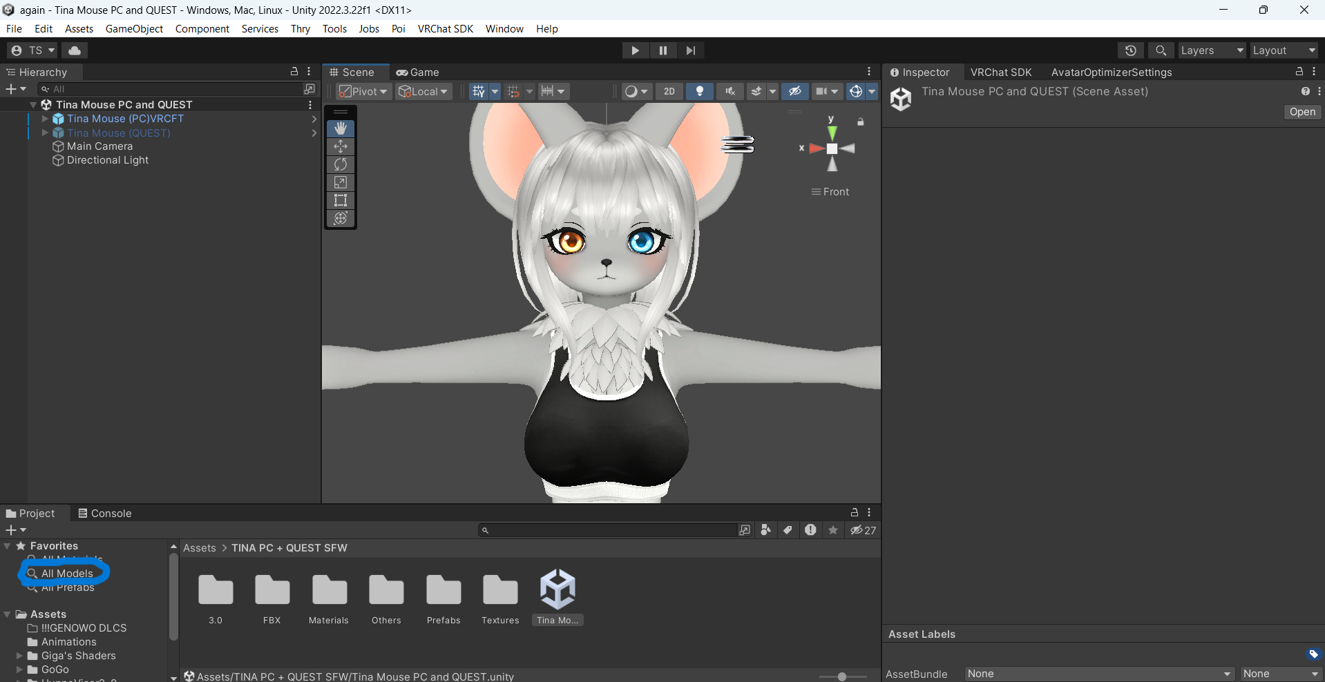
Task: Open the Layers dropdown
Action: tap(1212, 50)
